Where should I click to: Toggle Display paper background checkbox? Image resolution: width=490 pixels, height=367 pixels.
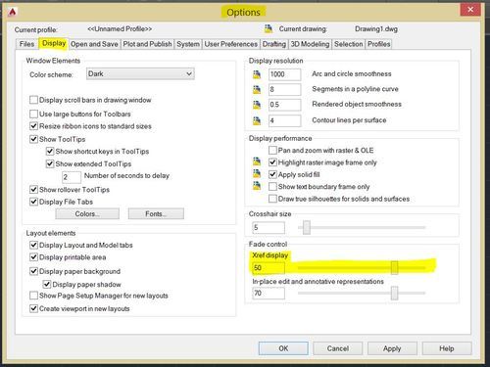point(33,271)
